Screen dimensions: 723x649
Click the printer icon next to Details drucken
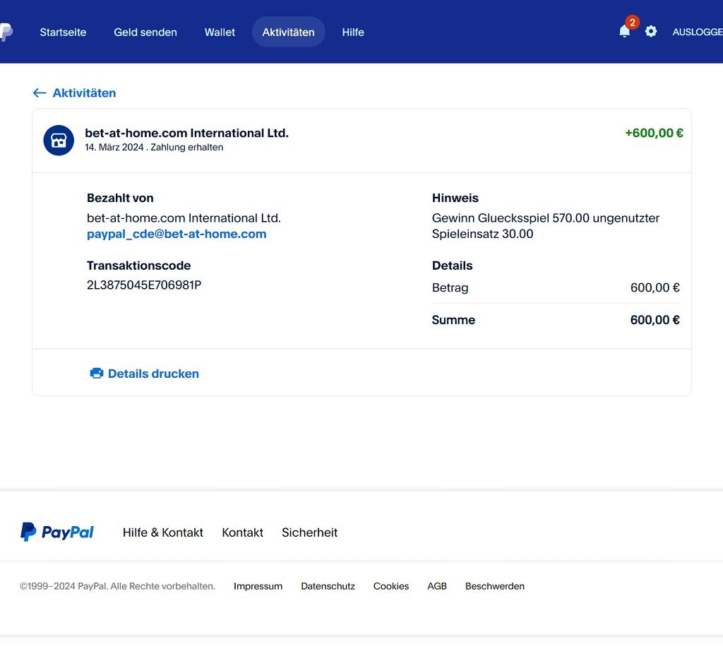pos(96,373)
